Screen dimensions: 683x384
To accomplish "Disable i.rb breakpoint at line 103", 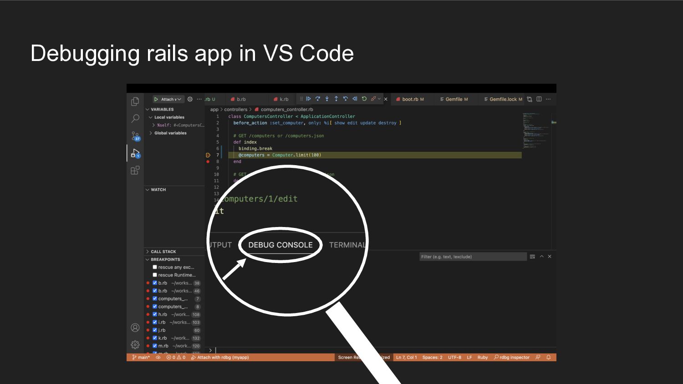I will pyautogui.click(x=155, y=322).
